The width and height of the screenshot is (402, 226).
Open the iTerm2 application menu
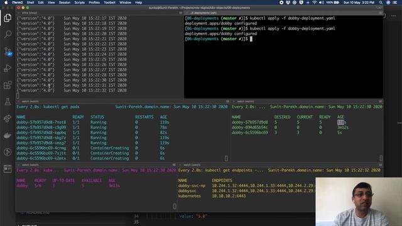(17, 3)
